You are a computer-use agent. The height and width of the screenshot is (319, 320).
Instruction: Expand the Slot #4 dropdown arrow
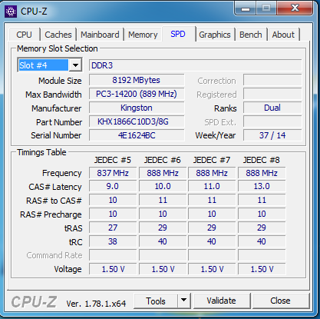pos(75,65)
